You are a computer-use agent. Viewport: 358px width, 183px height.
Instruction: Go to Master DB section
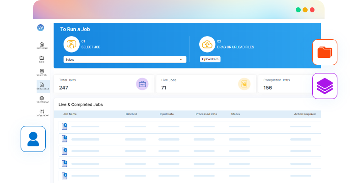42,72
